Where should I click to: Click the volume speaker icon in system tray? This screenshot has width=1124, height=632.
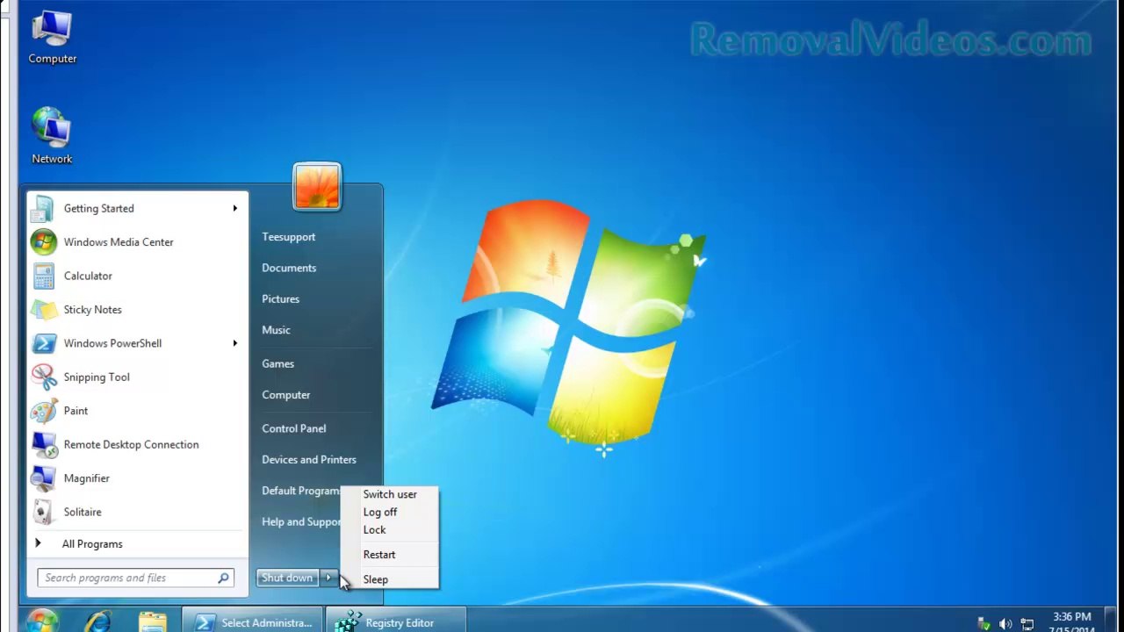pos(1005,624)
